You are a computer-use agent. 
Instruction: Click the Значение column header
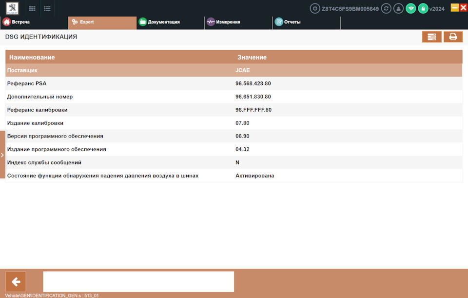point(252,58)
